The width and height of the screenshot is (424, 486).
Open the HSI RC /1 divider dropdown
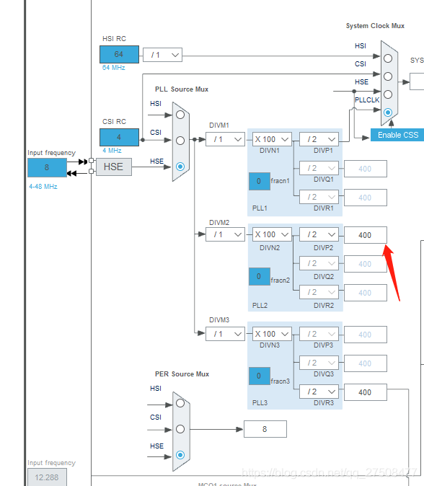click(162, 56)
